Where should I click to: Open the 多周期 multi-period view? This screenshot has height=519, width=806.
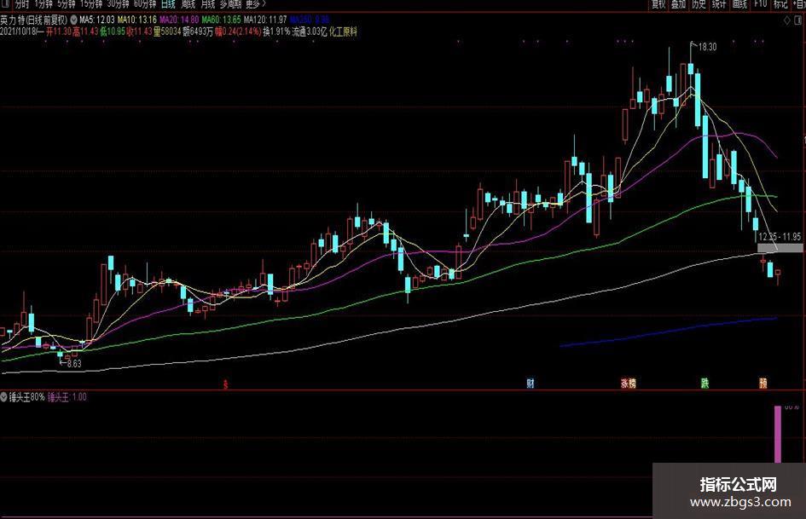pos(231,4)
